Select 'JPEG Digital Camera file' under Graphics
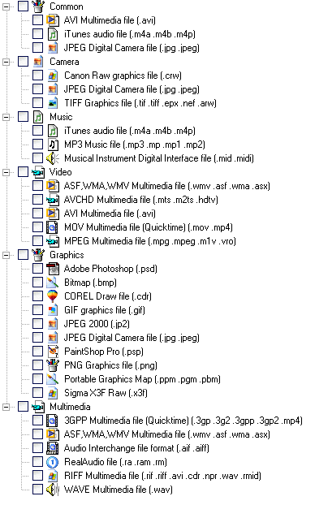The width and height of the screenshot is (315, 505). [x=132, y=338]
